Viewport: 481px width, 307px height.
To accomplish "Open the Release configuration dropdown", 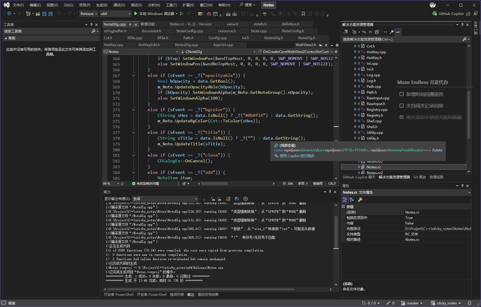I will (89, 14).
